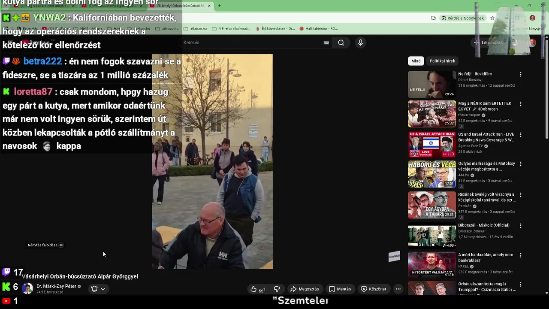549x309 pixels.
Task: Save the video with Mentés
Action: (x=340, y=289)
